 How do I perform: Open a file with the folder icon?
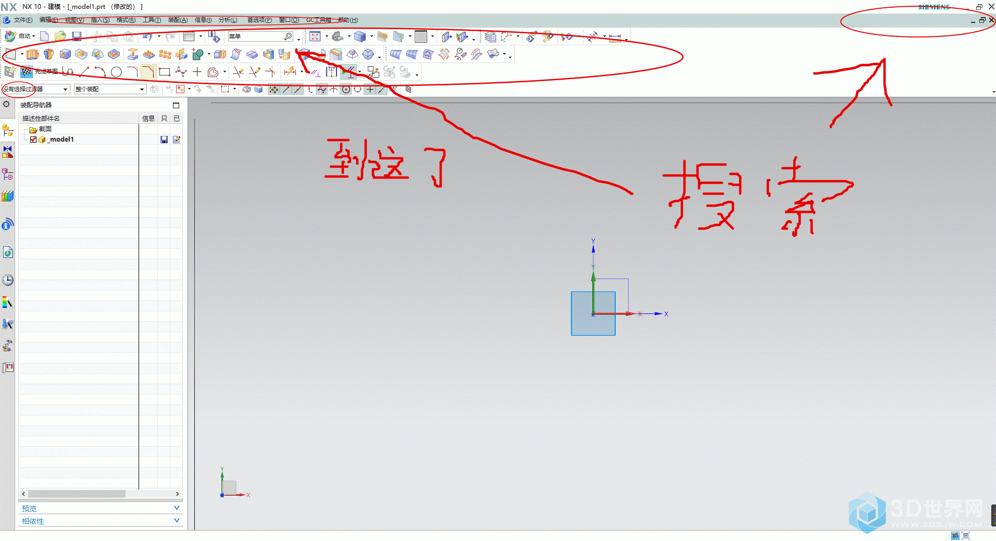coord(60,36)
